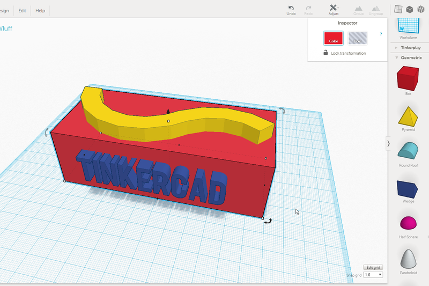Collapse the shapes side panel arrow
The width and height of the screenshot is (429, 286).
388,143
